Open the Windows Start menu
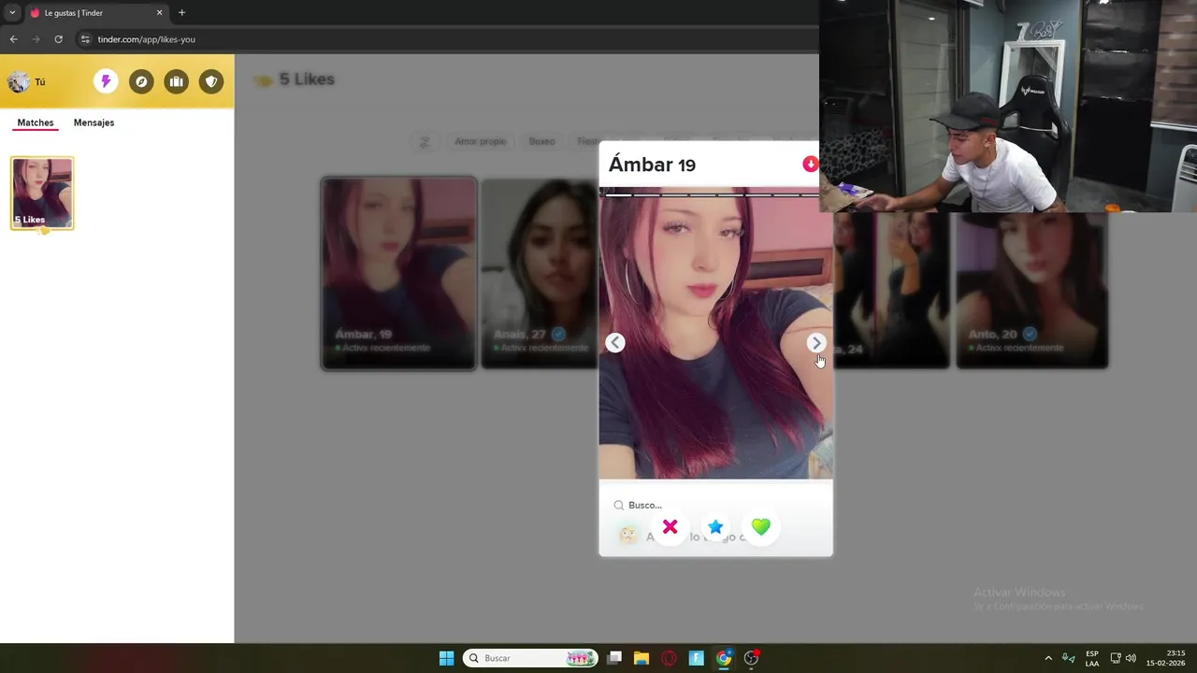The image size is (1197, 673). 446,658
